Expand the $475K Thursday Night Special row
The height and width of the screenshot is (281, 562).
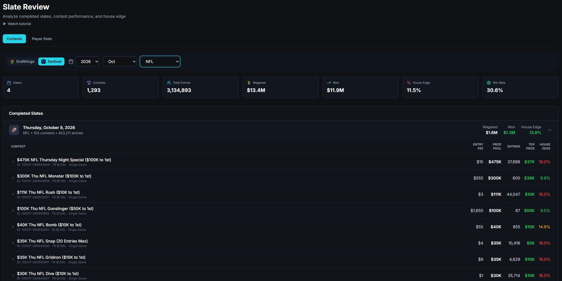13,162
